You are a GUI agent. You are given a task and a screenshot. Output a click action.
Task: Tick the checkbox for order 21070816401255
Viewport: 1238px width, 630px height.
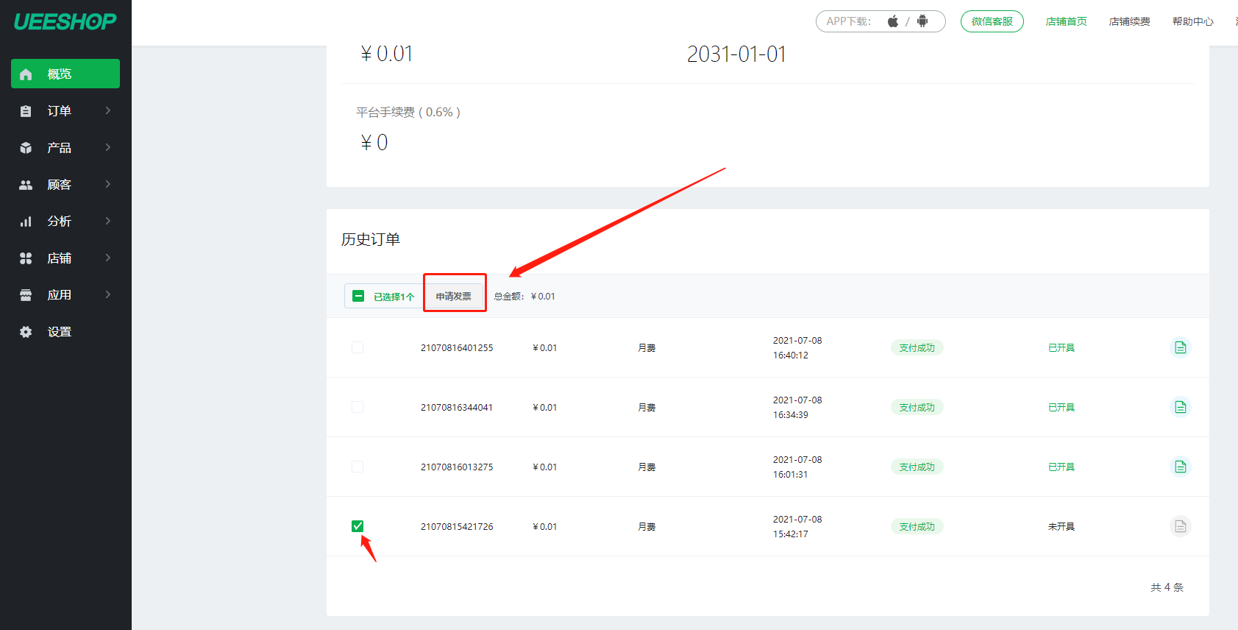357,347
